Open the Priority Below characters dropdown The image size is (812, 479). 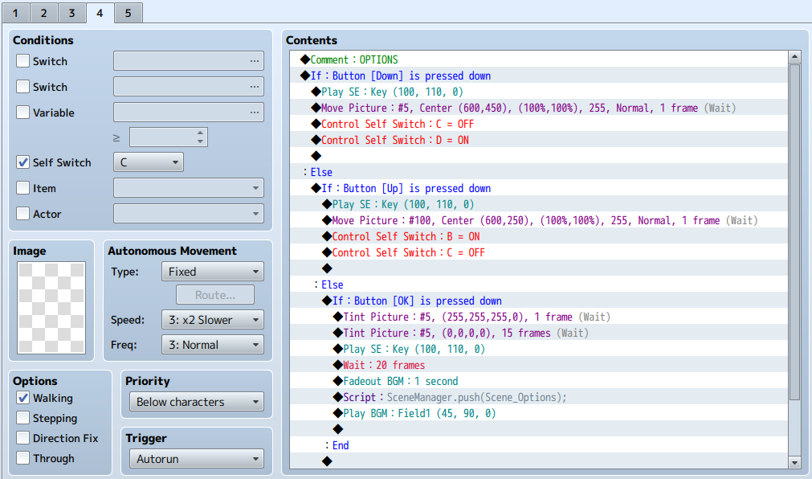[197, 402]
